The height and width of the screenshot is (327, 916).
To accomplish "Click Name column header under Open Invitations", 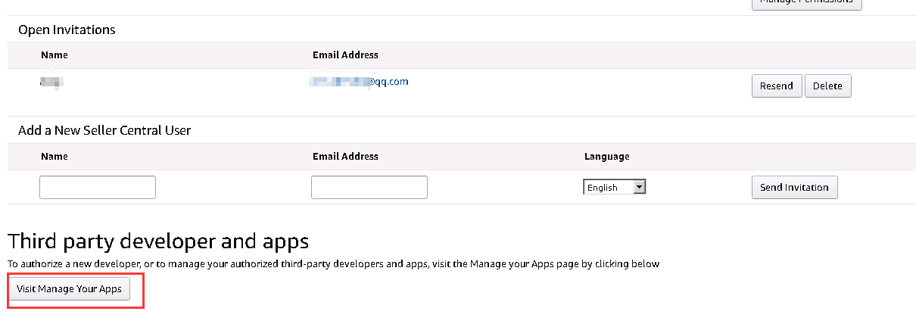I will [54, 55].
